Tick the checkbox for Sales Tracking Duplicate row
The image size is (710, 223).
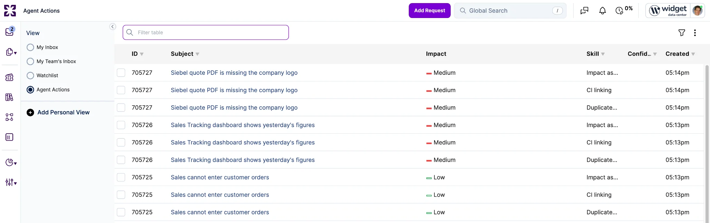point(121,160)
